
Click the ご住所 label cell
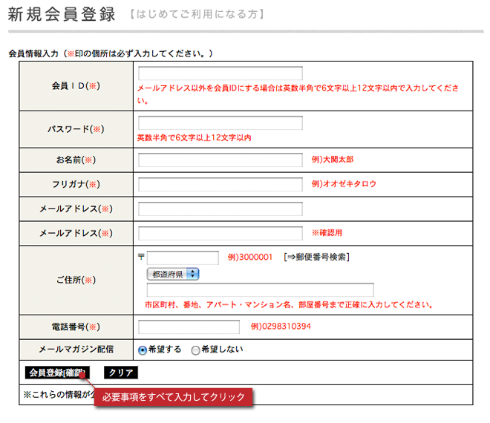[76, 281]
